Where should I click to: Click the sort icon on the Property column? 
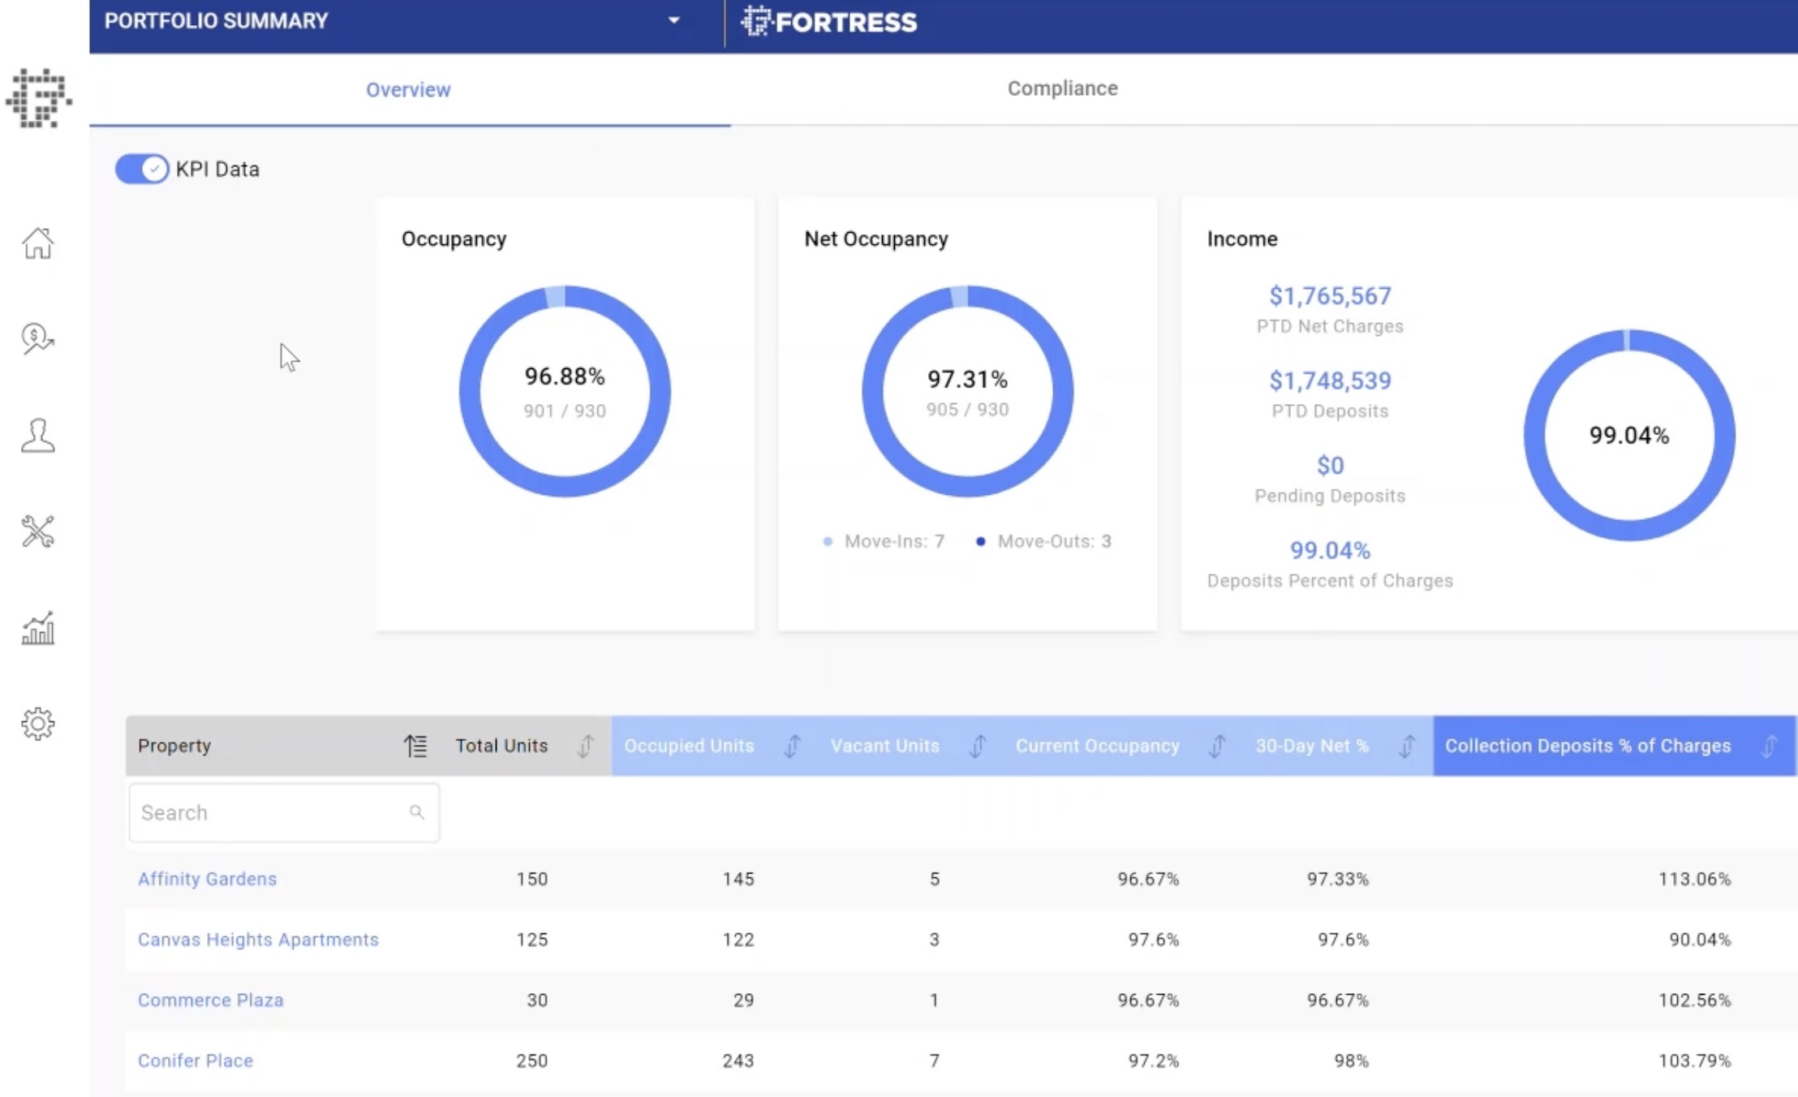415,745
